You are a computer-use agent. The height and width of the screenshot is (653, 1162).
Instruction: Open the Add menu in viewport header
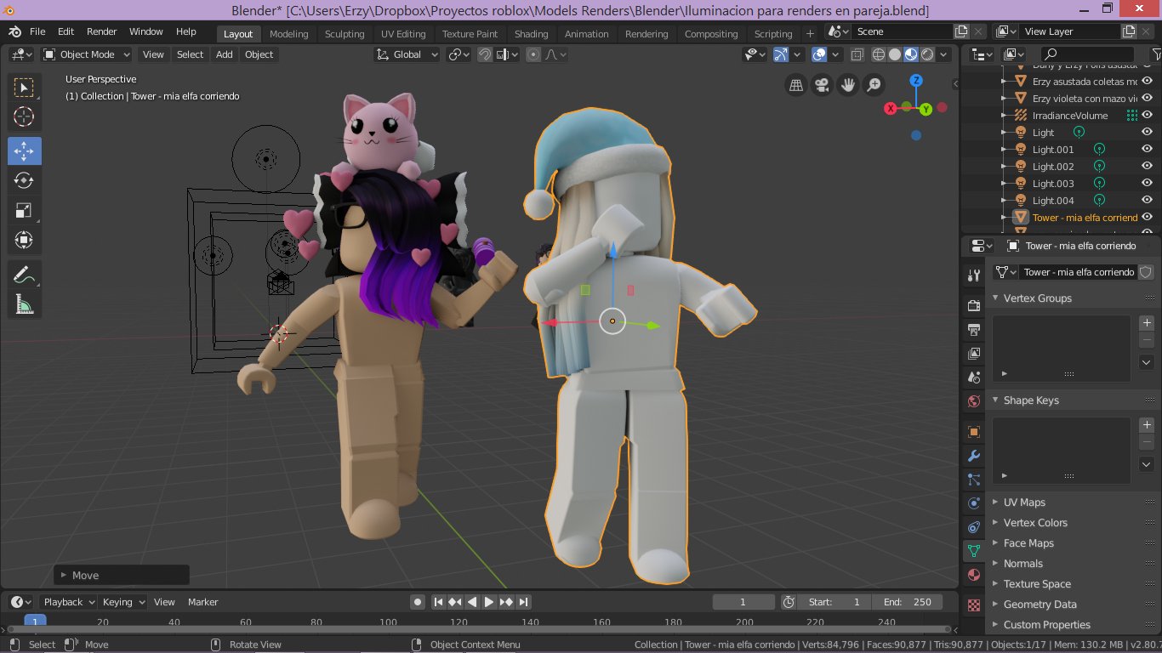[225, 54]
